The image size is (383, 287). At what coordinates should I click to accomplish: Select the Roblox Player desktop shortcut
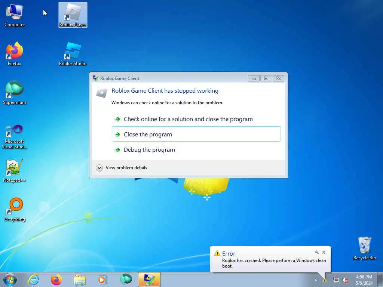coord(73,15)
